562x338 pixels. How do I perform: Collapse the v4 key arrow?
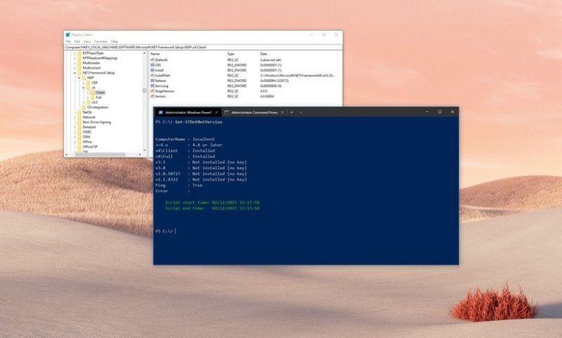coord(84,88)
